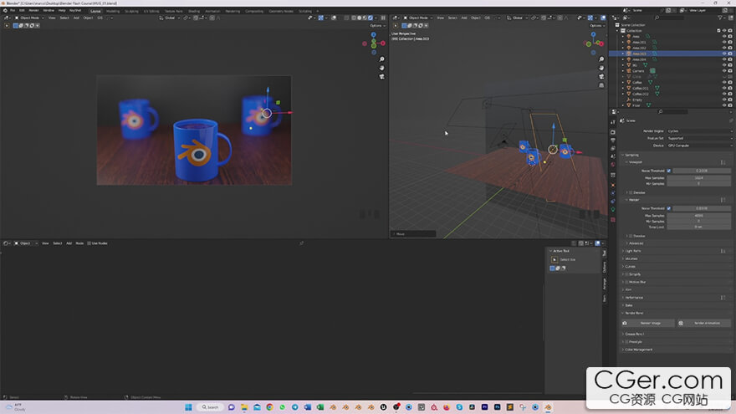Toggle Use Nodes checkbox in node editor

click(89, 243)
